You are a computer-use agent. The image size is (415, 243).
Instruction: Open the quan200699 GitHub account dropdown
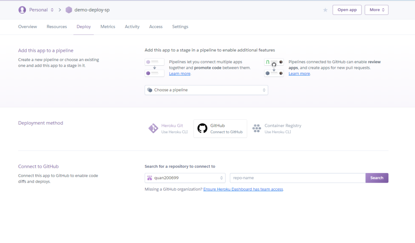coord(185,178)
